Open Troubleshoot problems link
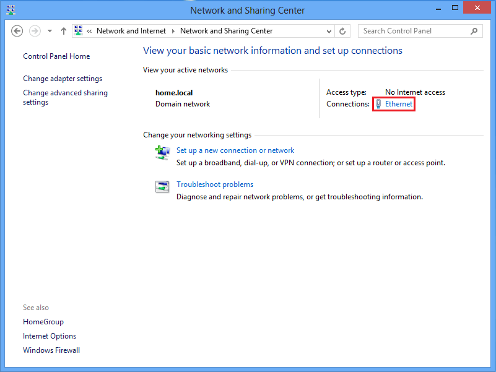 point(215,184)
